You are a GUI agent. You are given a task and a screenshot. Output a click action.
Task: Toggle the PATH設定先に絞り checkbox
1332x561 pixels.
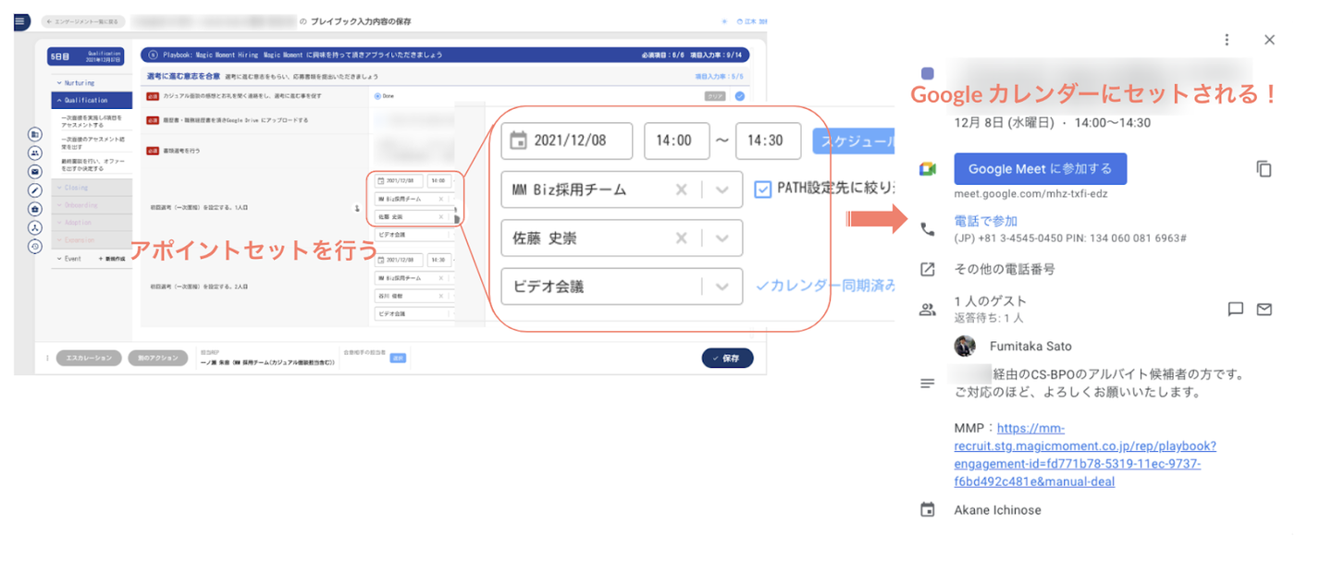pyautogui.click(x=763, y=189)
